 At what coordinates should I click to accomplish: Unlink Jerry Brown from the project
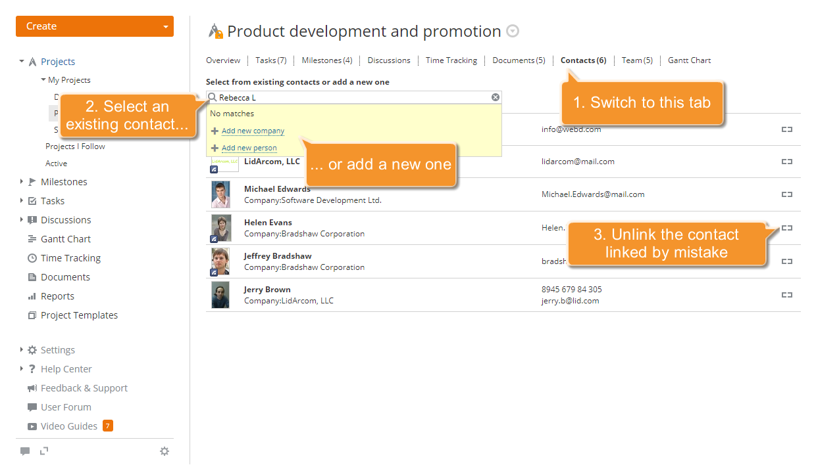coord(787,294)
